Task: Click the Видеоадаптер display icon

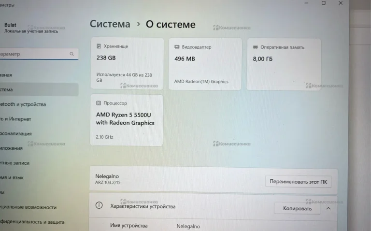Action: tap(177, 47)
